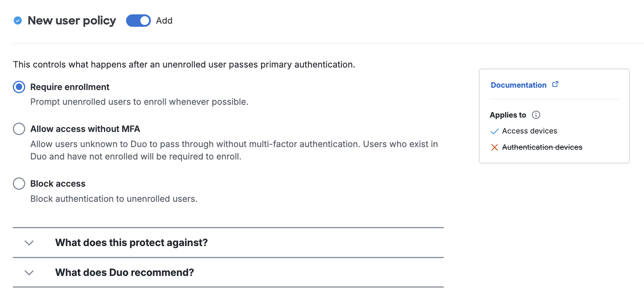Select the Allow access without MFA option
This screenshot has width=644, height=300.
19,129
